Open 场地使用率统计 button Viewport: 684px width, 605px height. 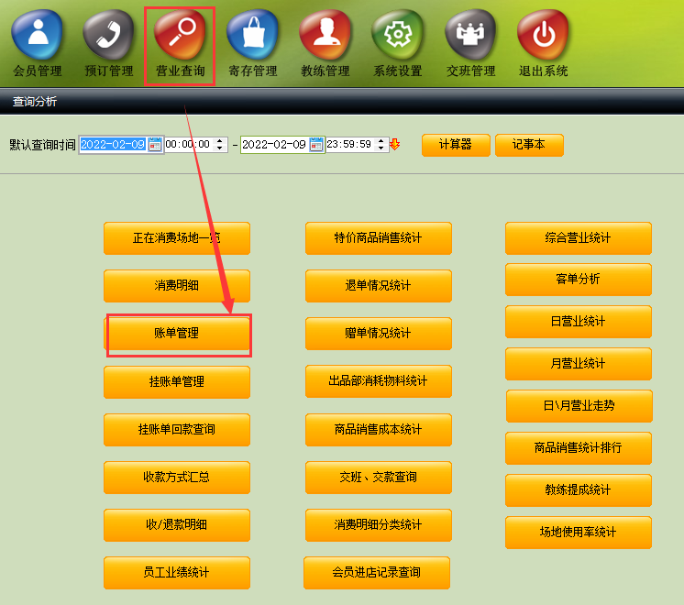pyautogui.click(x=579, y=533)
